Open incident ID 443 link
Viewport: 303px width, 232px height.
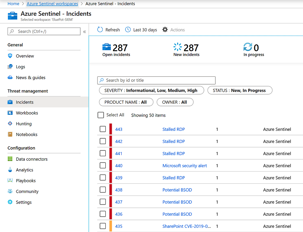tap(119, 129)
